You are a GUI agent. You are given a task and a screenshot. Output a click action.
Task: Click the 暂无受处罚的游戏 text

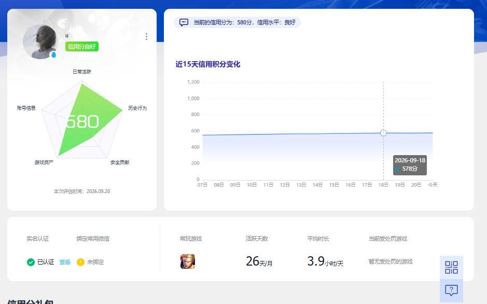click(x=391, y=262)
